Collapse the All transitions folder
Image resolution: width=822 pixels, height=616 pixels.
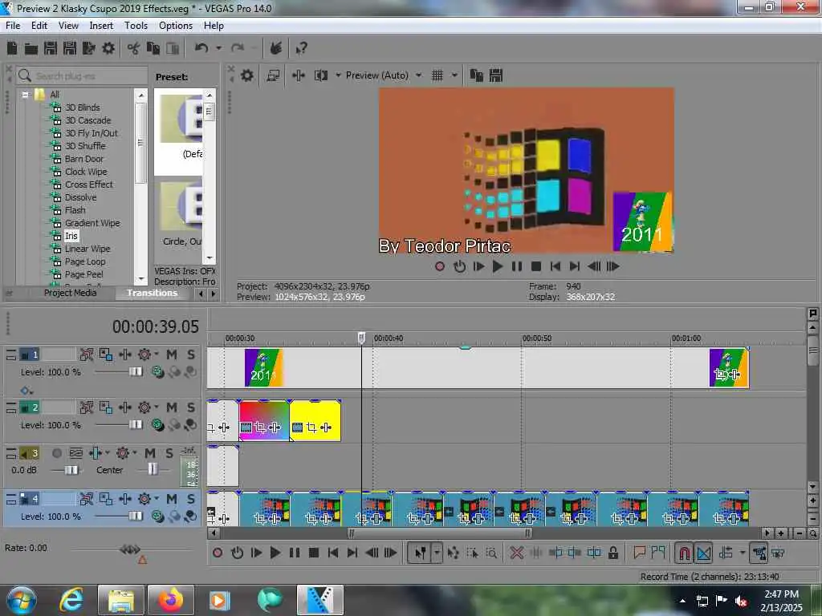[25, 95]
